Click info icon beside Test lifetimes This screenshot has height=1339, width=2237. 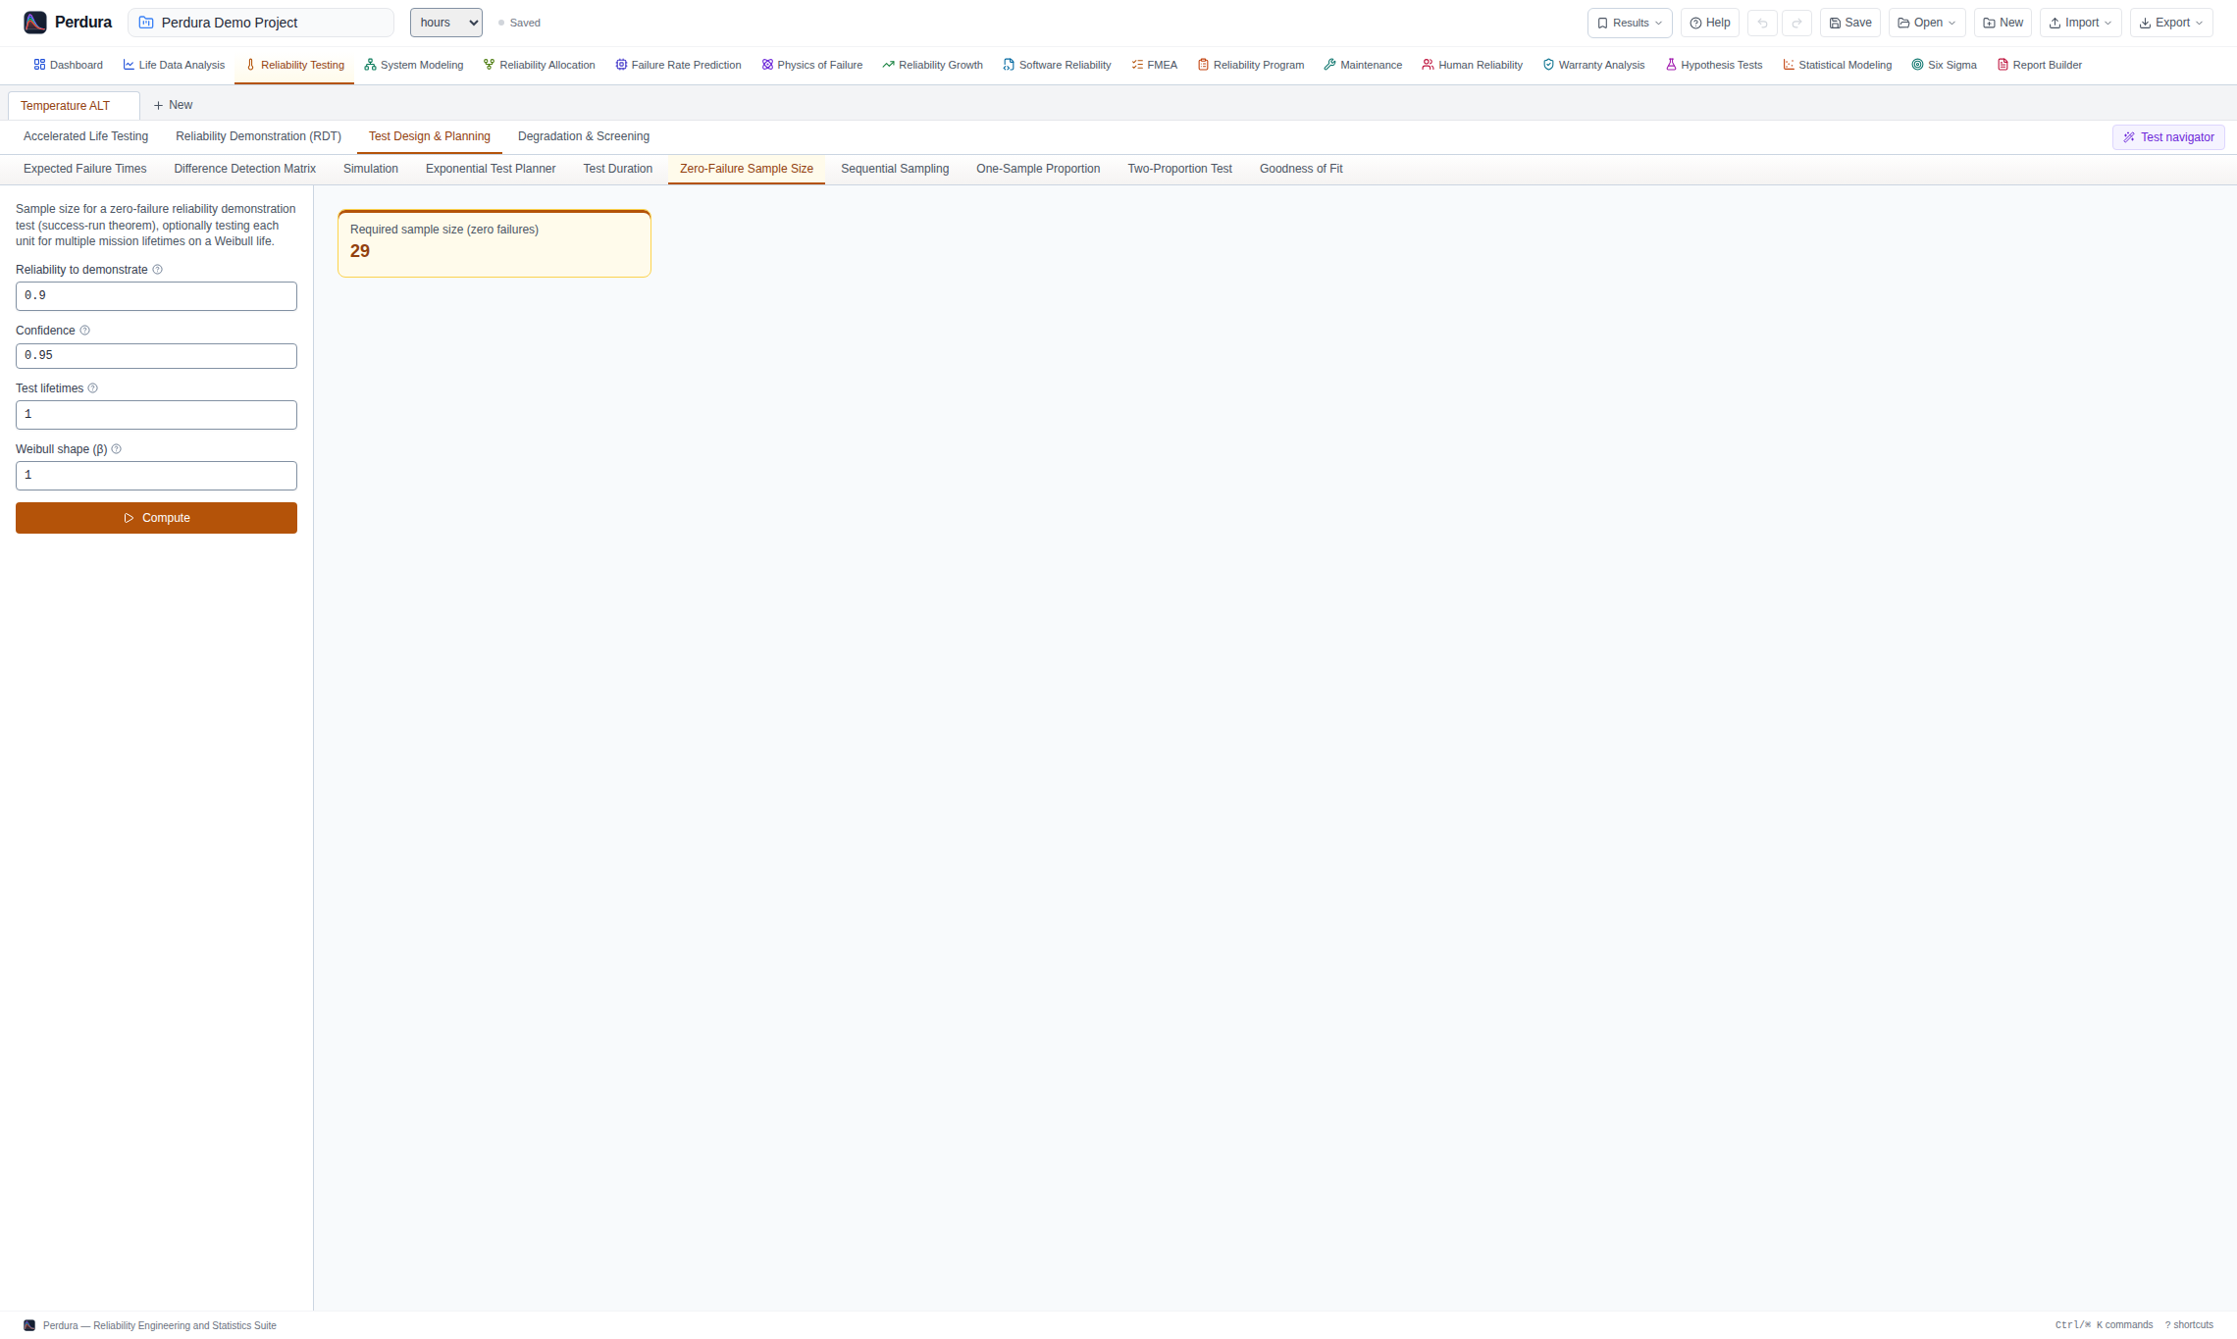93,388
